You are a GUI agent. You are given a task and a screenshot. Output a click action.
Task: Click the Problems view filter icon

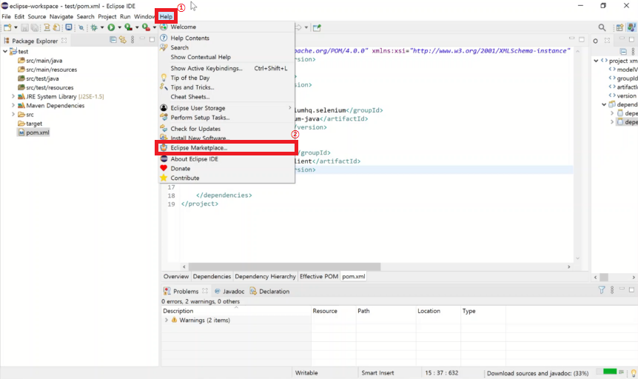tap(602, 290)
